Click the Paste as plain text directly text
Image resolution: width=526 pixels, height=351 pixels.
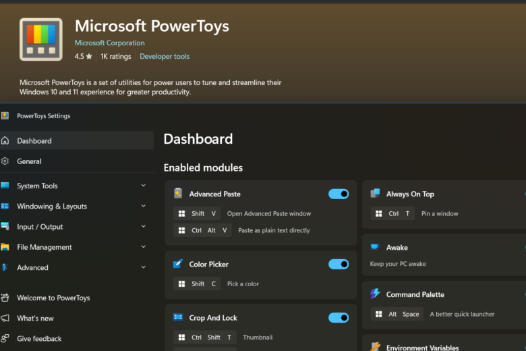(x=274, y=230)
